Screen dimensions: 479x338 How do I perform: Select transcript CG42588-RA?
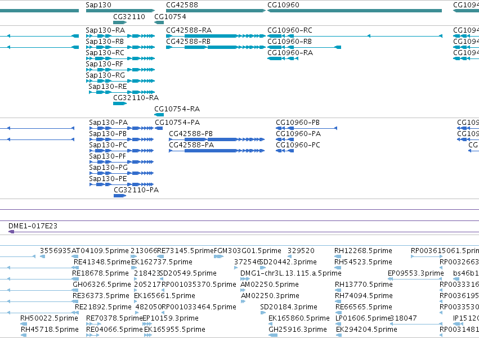[216, 36]
